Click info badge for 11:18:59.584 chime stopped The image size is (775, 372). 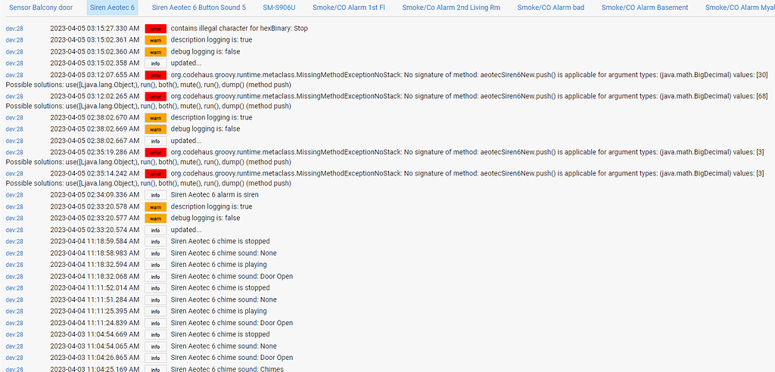tap(155, 242)
